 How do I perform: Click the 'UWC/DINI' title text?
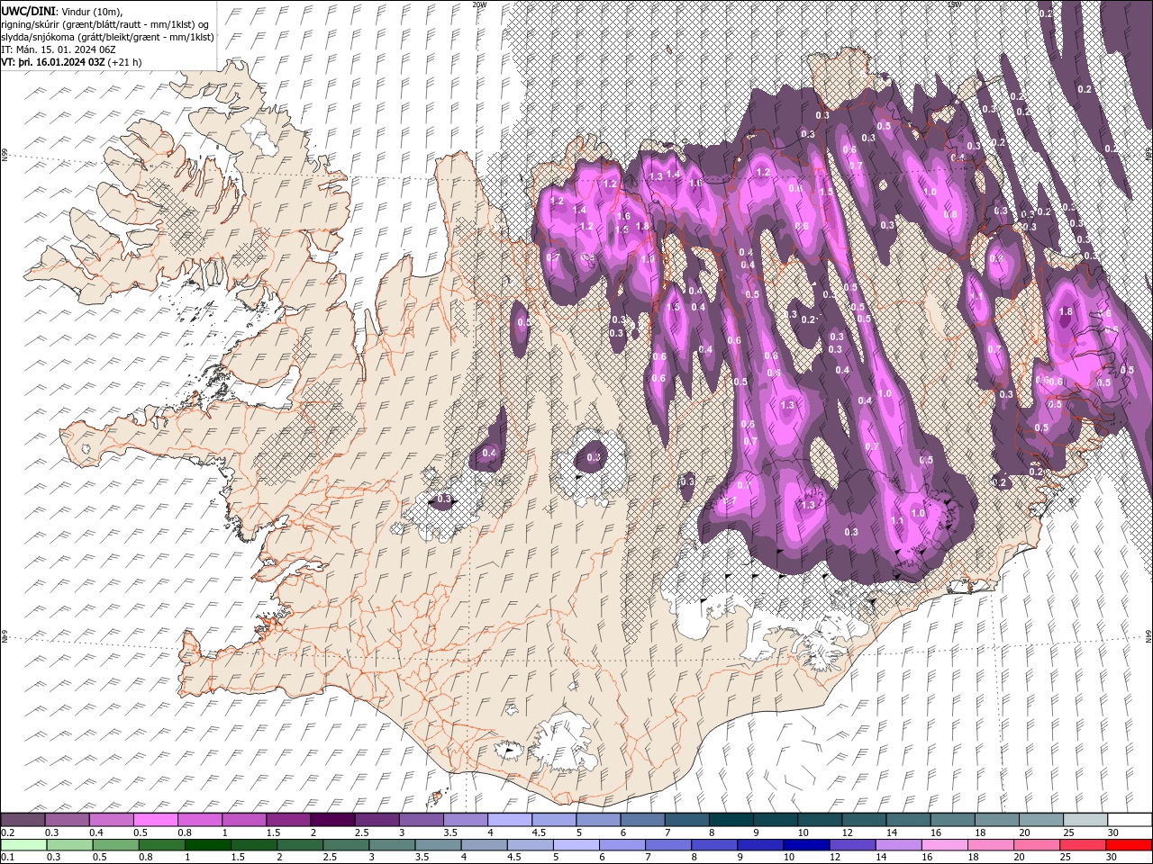pos(29,11)
